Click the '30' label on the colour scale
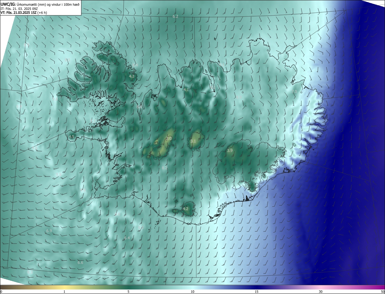The height and width of the screenshot is (294, 385). [321, 292]
